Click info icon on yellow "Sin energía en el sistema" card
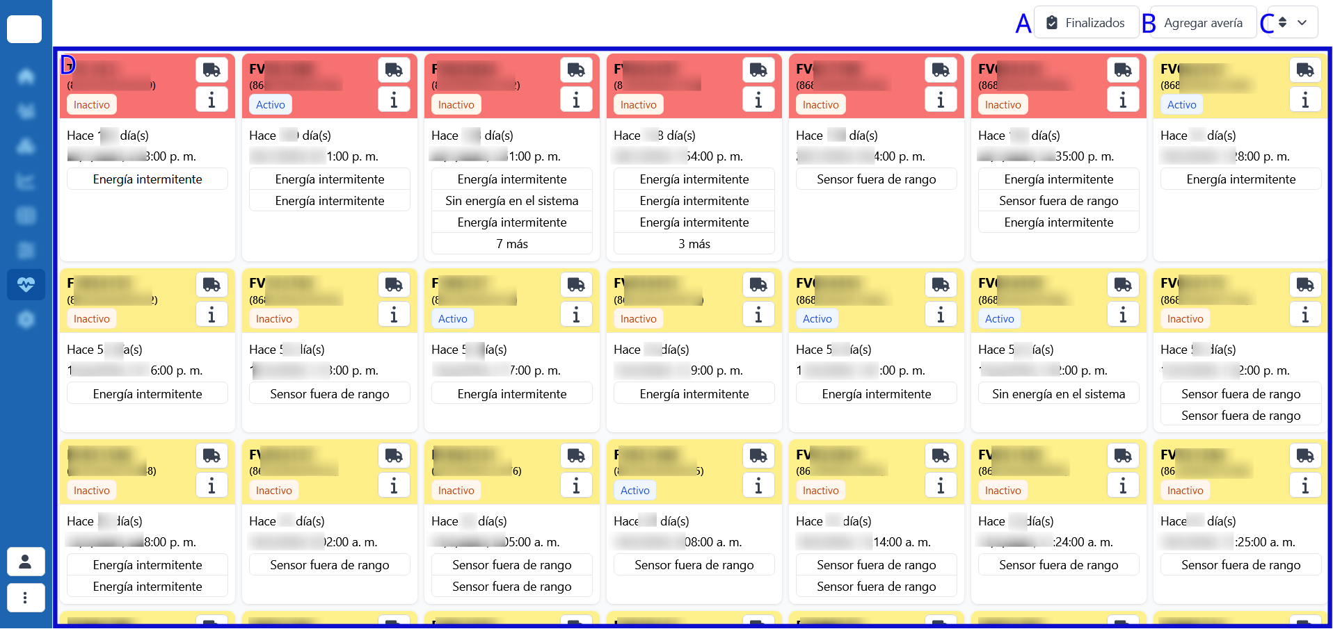This screenshot has width=1333, height=629. (1123, 314)
